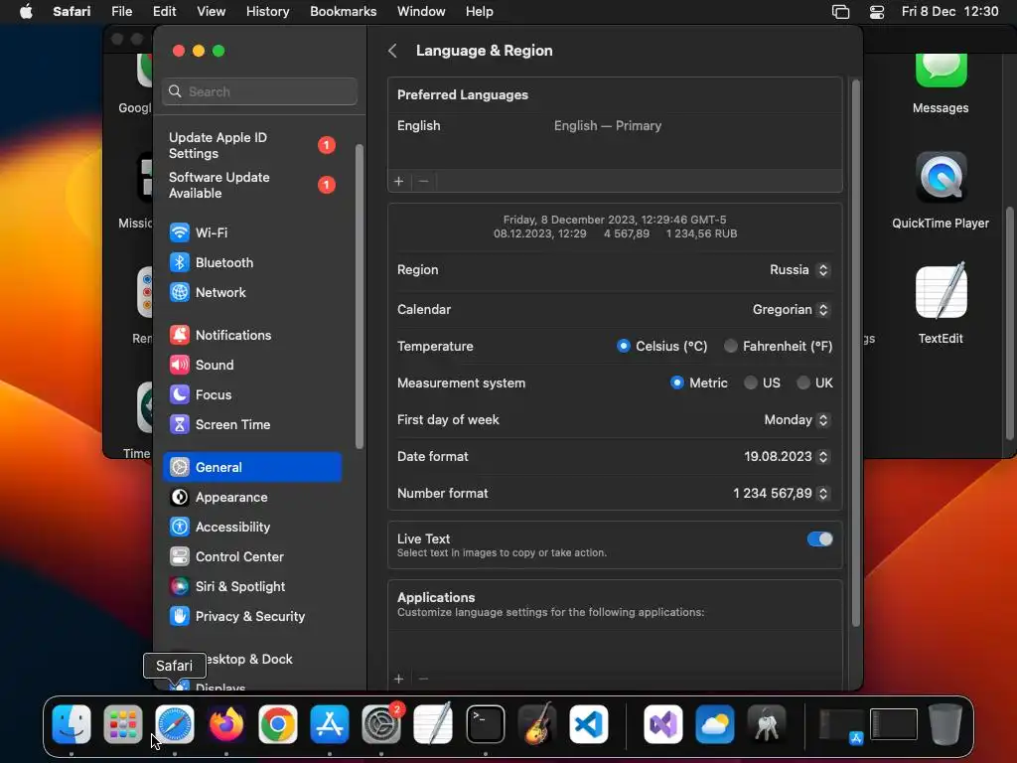The width and height of the screenshot is (1017, 763).
Task: Open Launchpad from the Dock
Action: pyautogui.click(x=122, y=723)
